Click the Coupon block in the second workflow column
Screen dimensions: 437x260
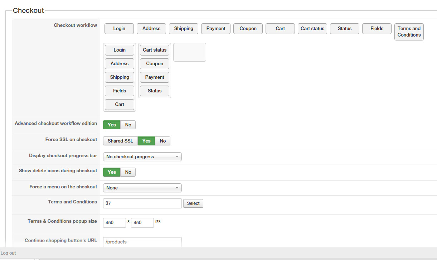click(x=155, y=64)
